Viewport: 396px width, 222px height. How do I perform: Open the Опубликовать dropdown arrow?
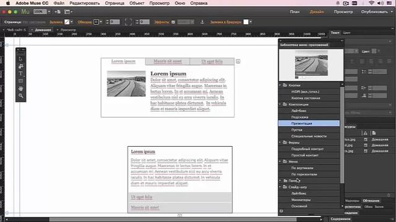[x=392, y=12]
